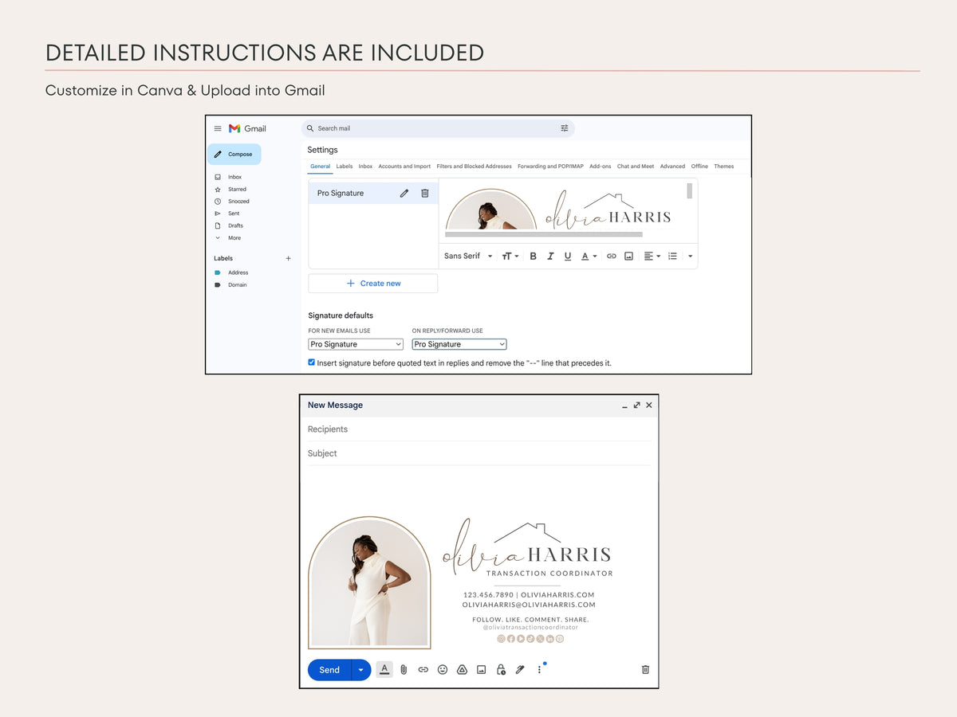Show formatting options in New Message toolbar
The image size is (957, 717).
(x=384, y=670)
